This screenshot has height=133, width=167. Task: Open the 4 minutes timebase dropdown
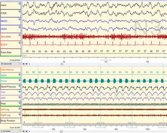(11, 131)
